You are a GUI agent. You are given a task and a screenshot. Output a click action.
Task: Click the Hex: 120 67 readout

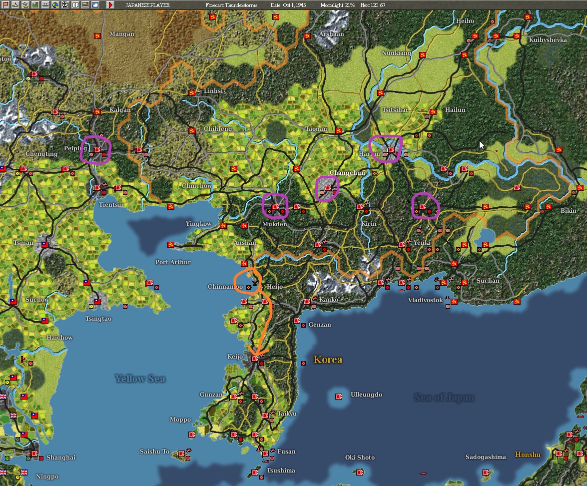point(373,5)
